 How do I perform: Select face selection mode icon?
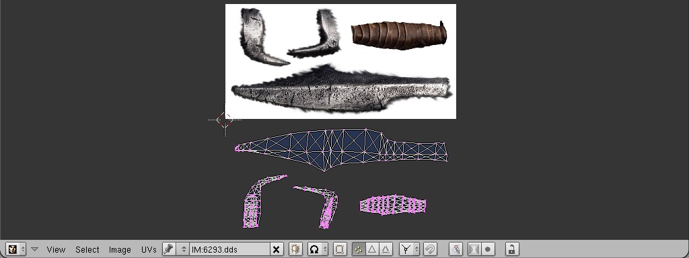pyautogui.click(x=386, y=249)
